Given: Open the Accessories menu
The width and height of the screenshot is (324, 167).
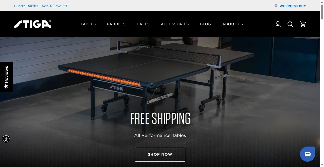Looking at the screenshot, I should tap(175, 24).
